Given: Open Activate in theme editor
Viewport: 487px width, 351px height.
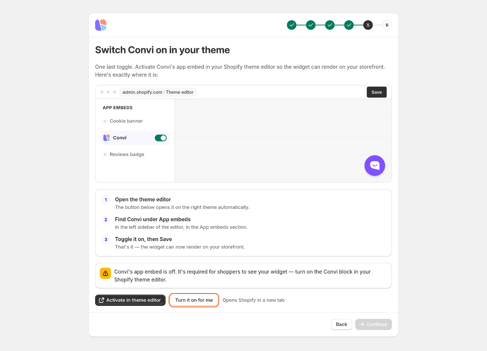Looking at the screenshot, I should (130, 300).
